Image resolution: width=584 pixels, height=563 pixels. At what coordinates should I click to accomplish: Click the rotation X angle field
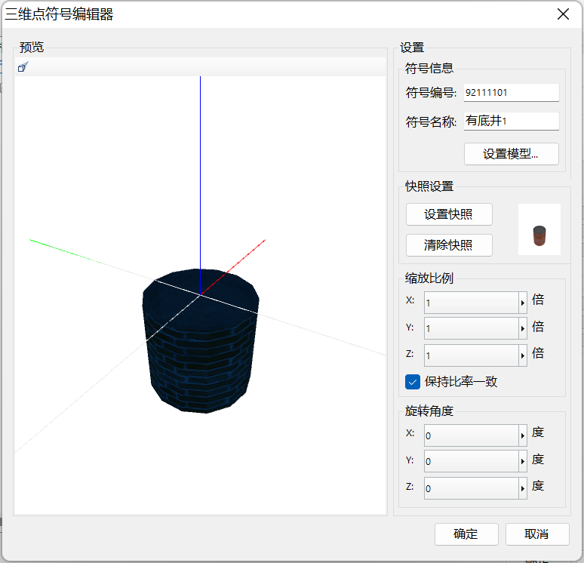[x=471, y=435]
